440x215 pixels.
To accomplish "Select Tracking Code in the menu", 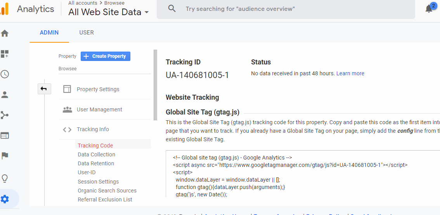I will (x=95, y=146).
